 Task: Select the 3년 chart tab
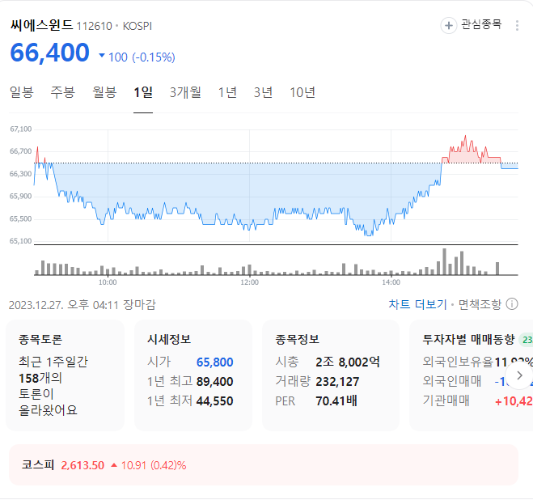[263, 92]
